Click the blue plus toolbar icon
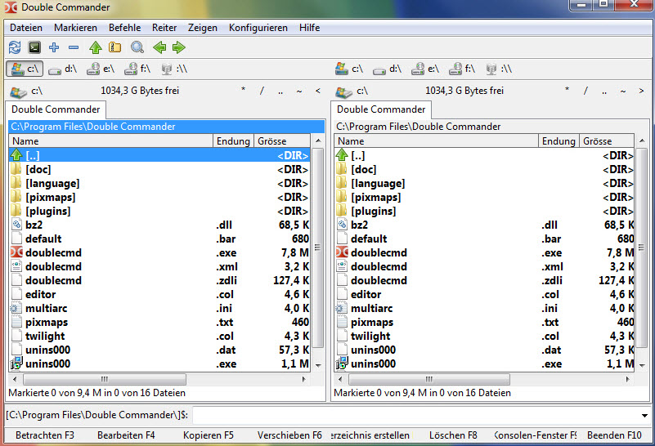 coord(54,47)
